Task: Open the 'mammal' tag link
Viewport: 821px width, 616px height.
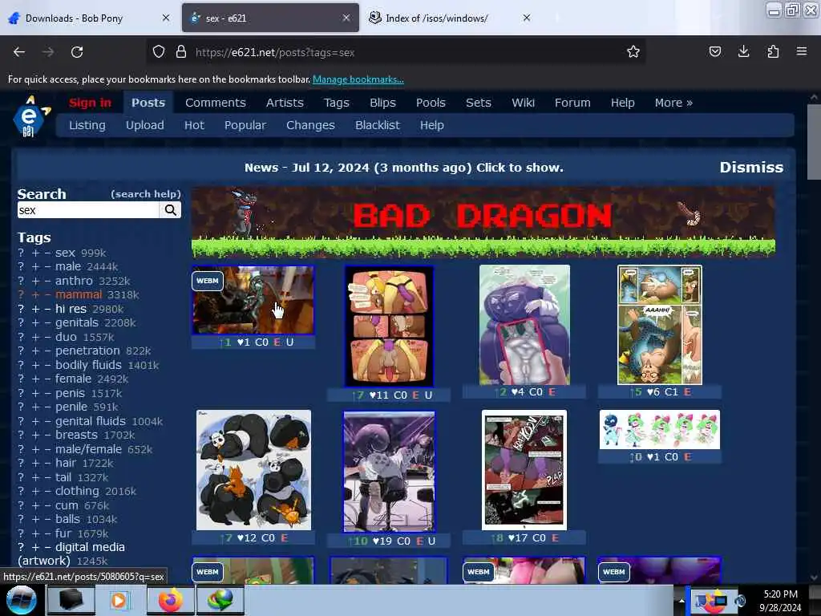Action: (x=79, y=295)
